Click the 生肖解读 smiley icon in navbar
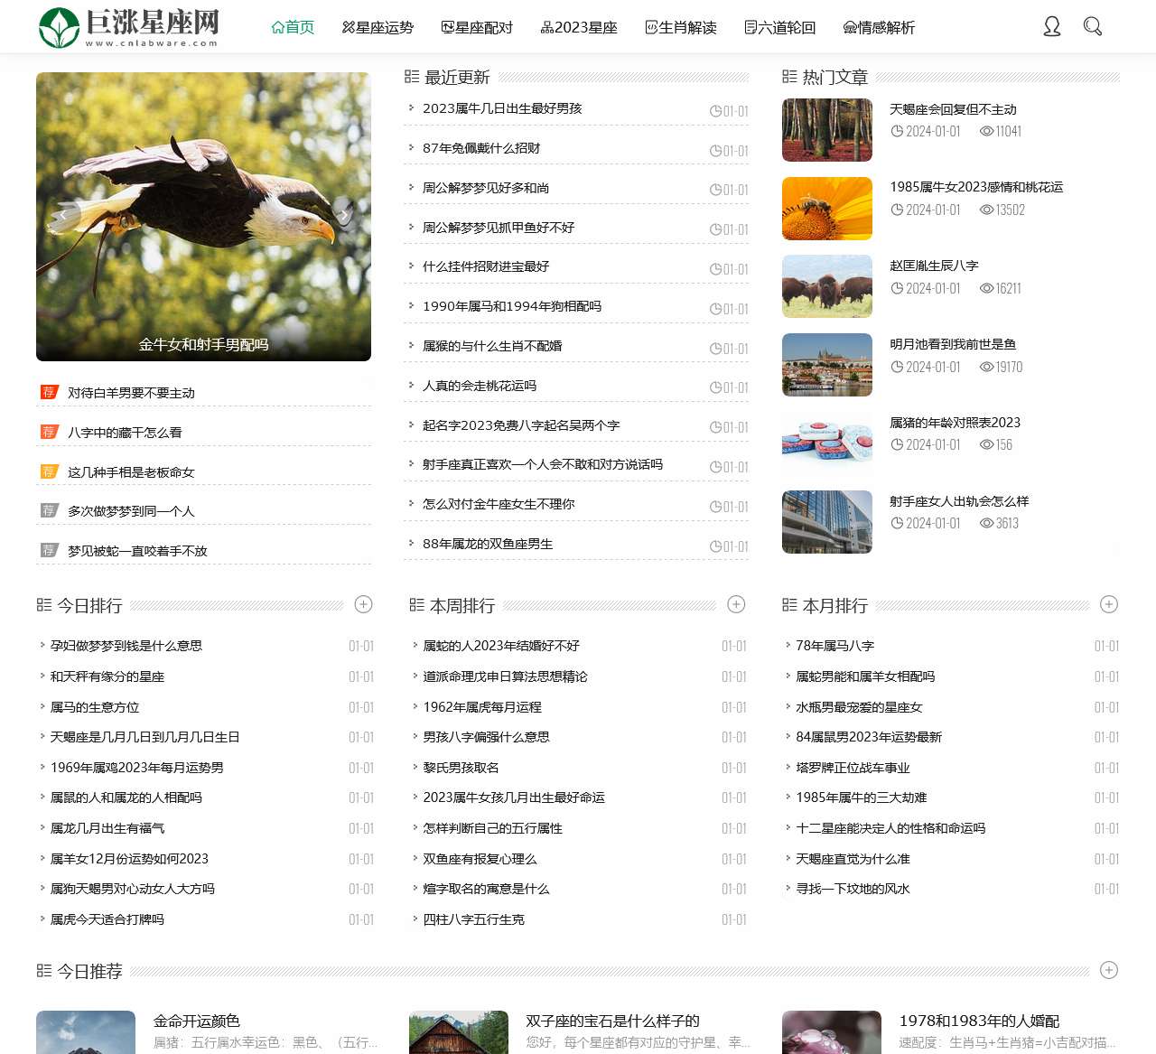 pos(650,27)
